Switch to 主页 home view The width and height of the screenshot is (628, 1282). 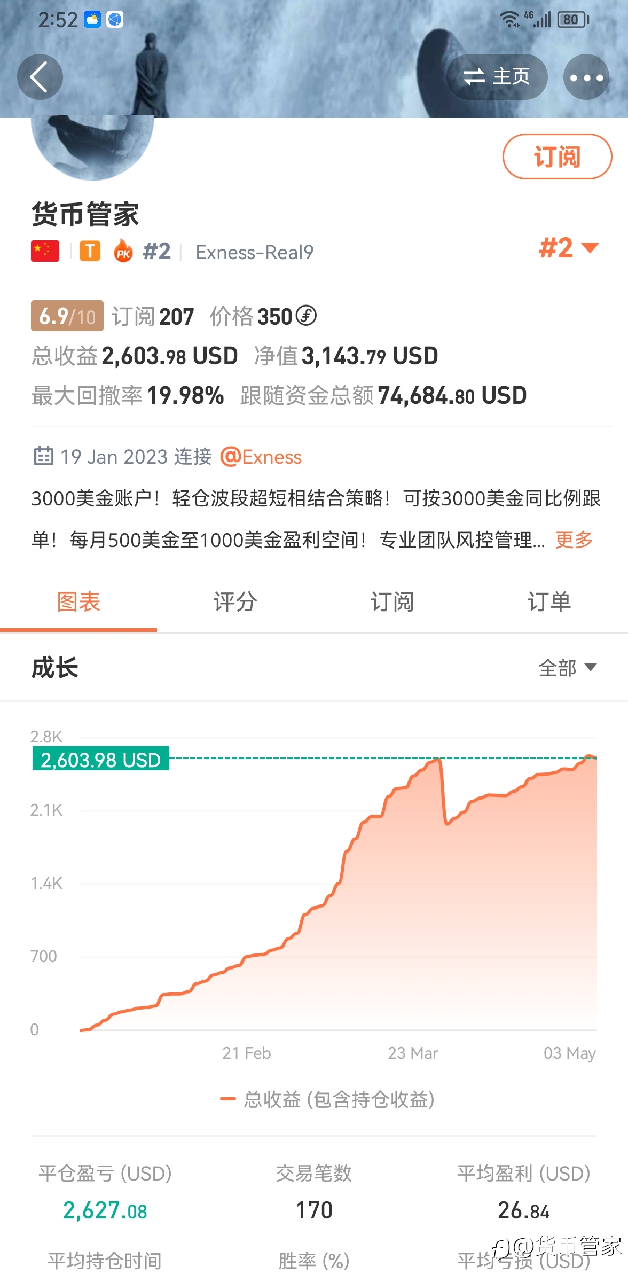[497, 77]
